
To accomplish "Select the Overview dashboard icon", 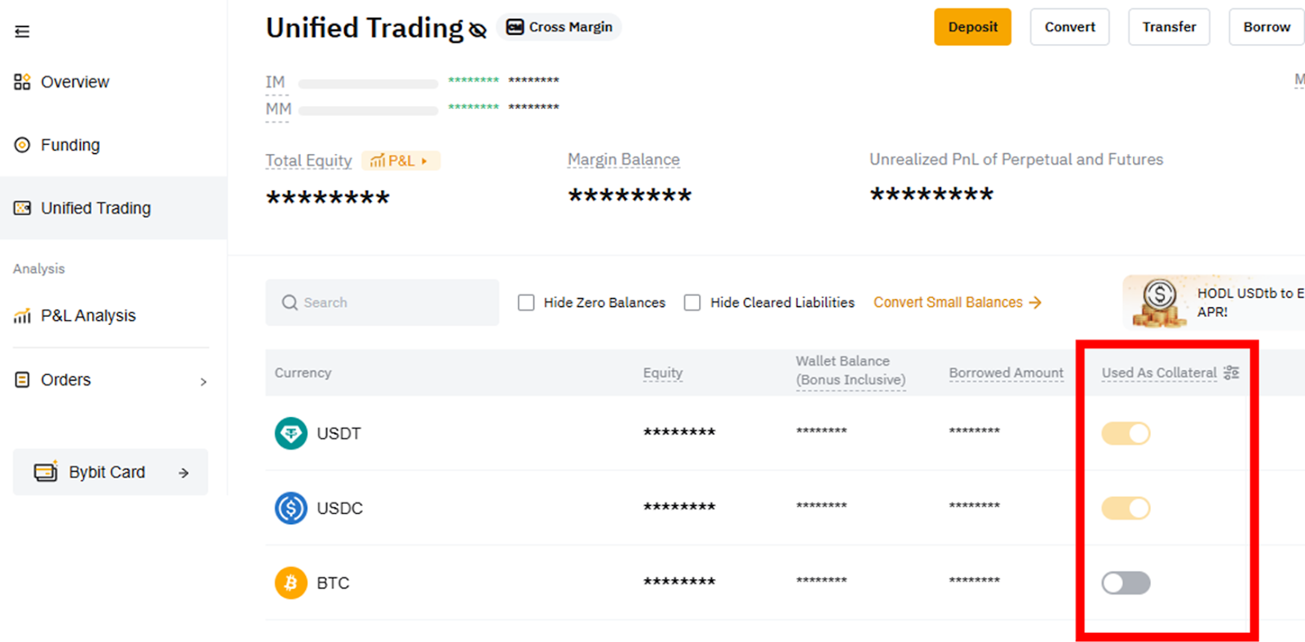I will pyautogui.click(x=21, y=81).
